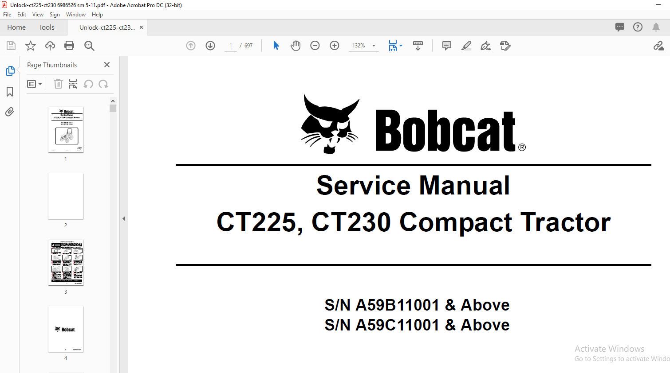Select the arrow selection tool
This screenshot has height=373, width=670.
276,46
